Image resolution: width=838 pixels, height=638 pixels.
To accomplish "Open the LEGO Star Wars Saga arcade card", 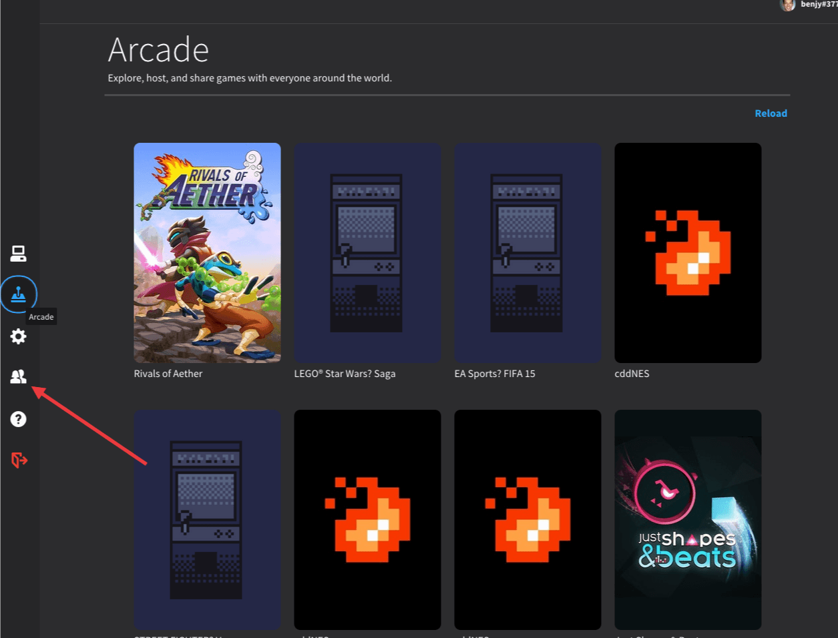I will [367, 253].
